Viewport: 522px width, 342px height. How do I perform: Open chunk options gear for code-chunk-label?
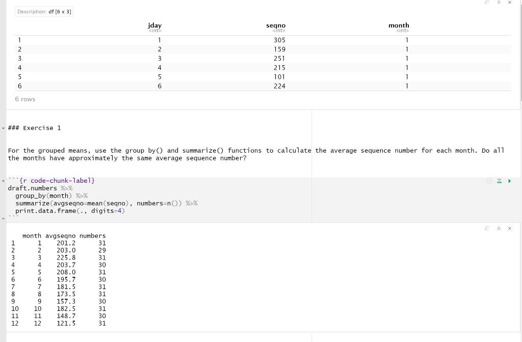click(489, 181)
